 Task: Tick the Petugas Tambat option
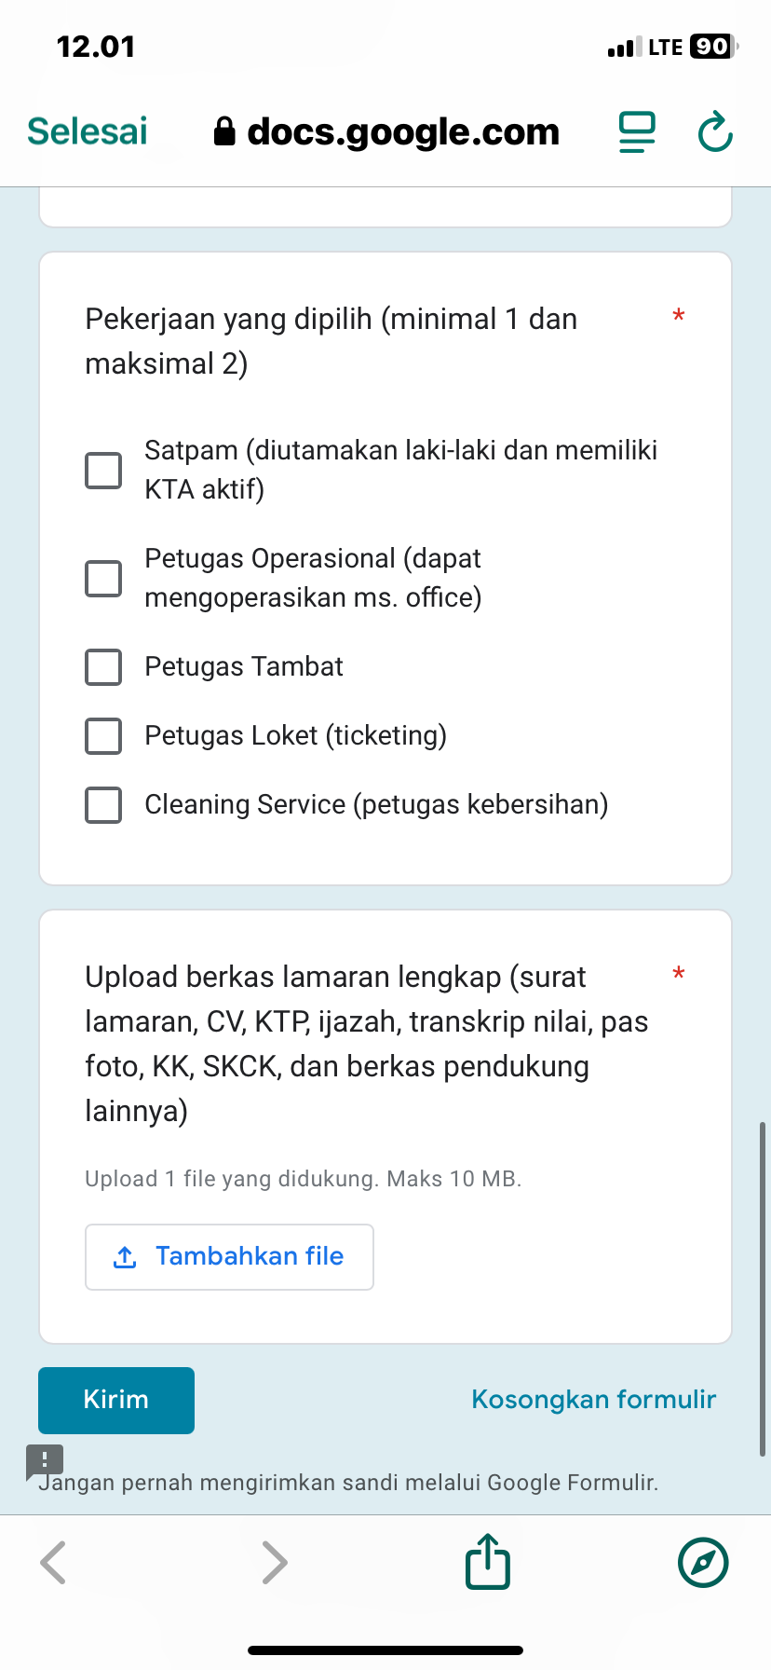(103, 667)
